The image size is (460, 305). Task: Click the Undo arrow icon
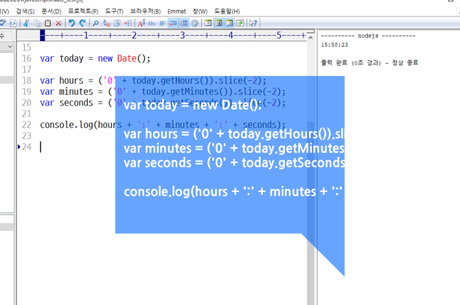tap(72, 23)
